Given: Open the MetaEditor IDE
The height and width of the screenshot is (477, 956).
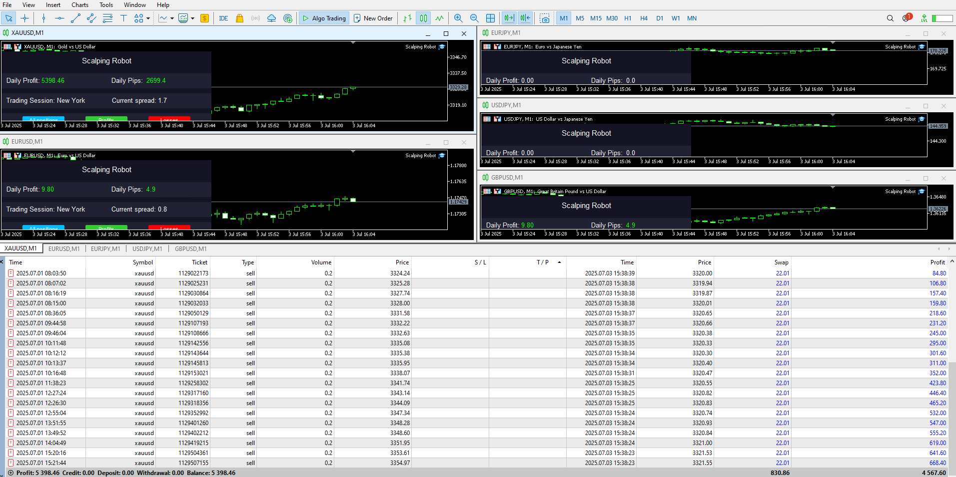Looking at the screenshot, I should pyautogui.click(x=223, y=18).
